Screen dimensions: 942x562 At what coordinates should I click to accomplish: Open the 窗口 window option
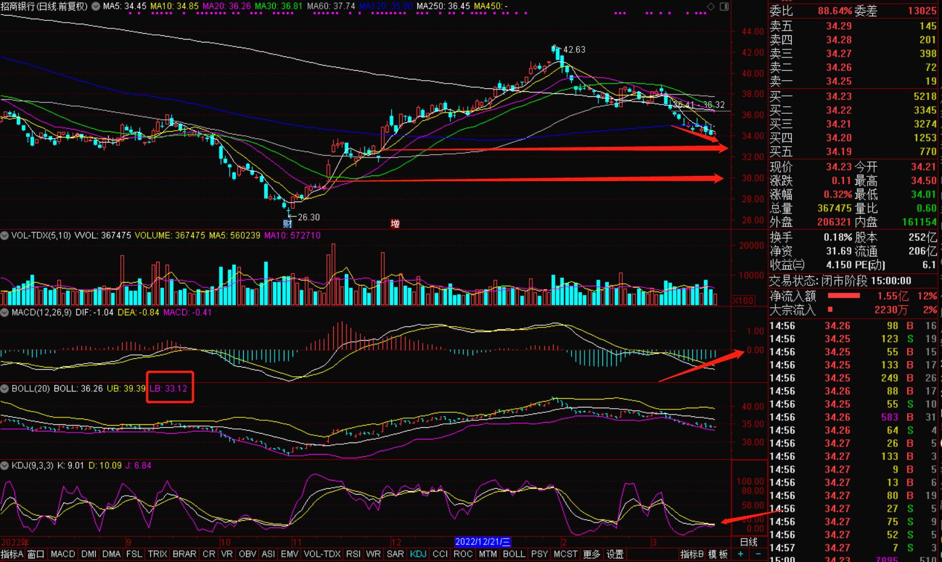(36, 554)
